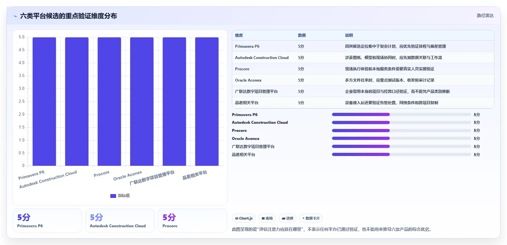Select the Procore bar in chart

pos(109,102)
